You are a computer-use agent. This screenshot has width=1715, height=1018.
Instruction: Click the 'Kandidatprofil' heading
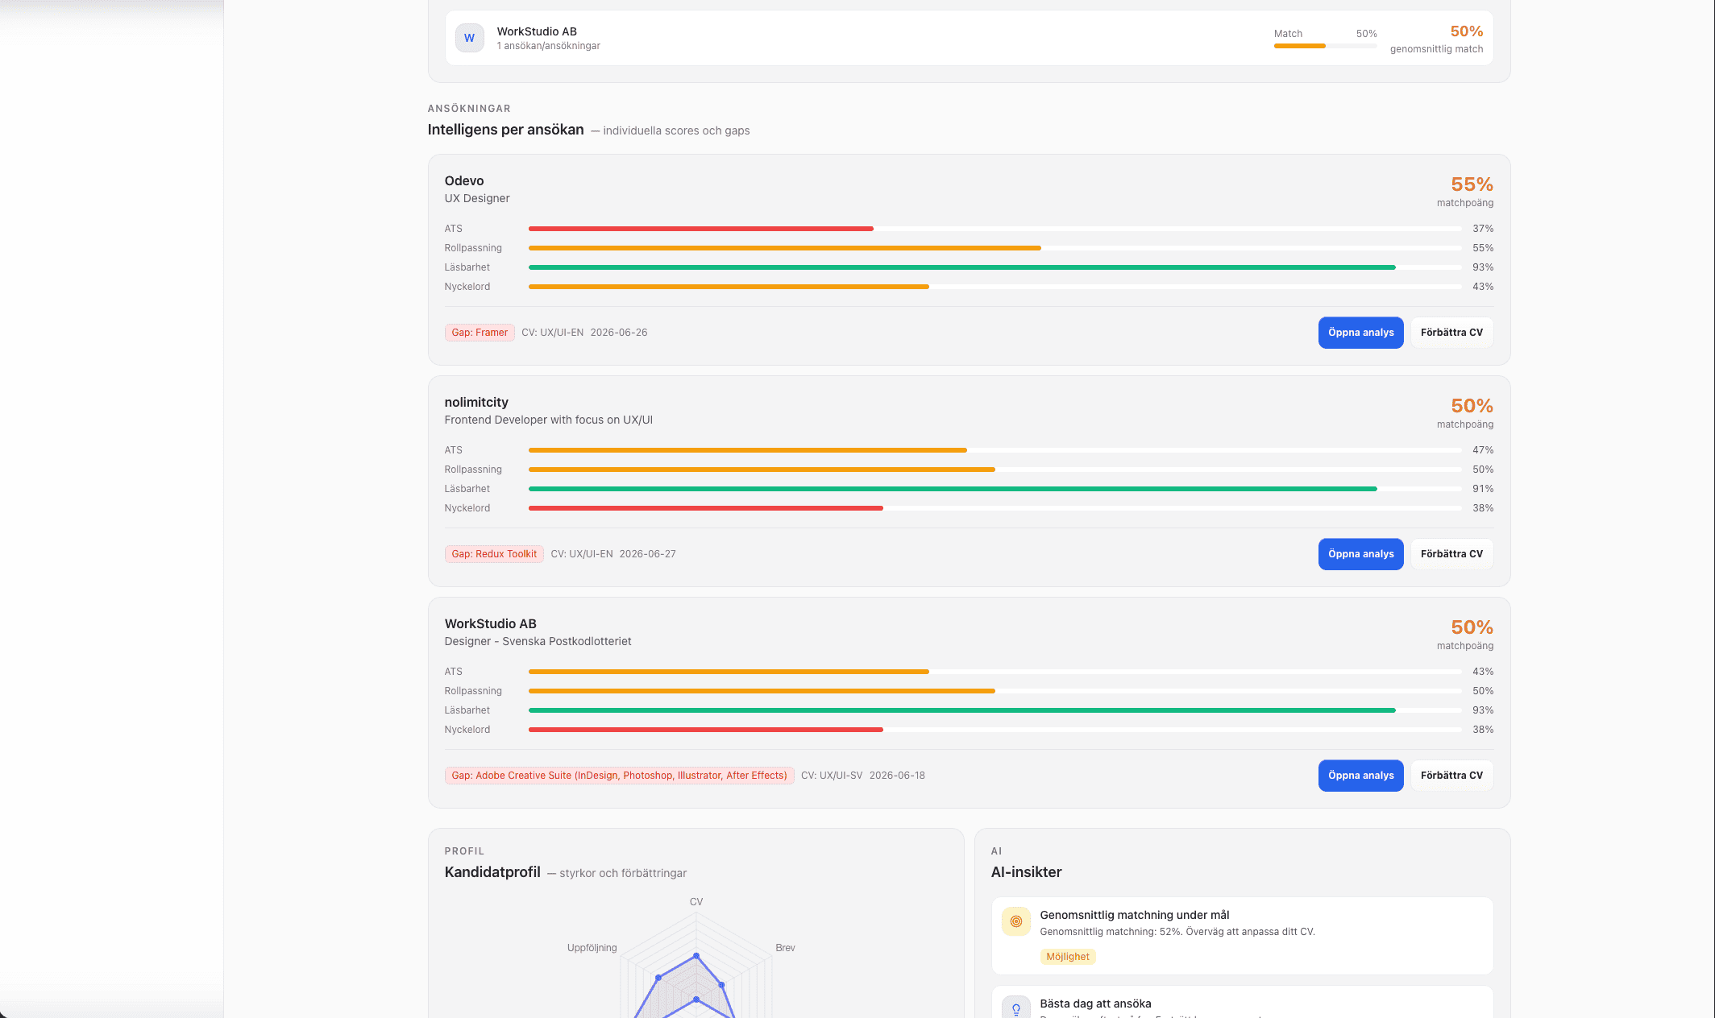pyautogui.click(x=492, y=872)
